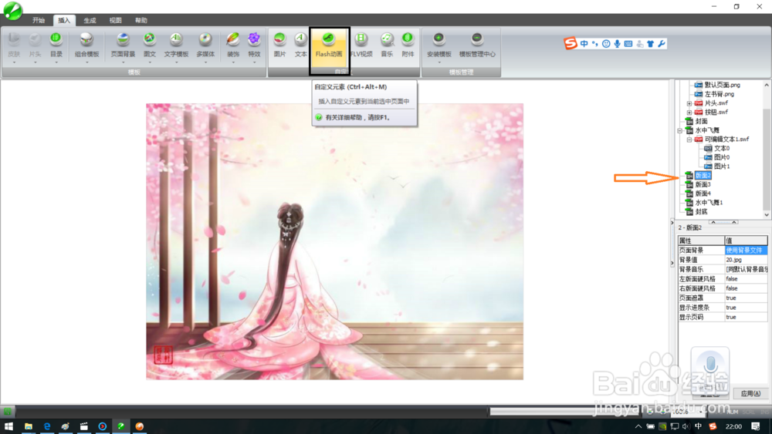The image size is (772, 434).
Task: Select the 封面 page in tree
Action: pos(701,121)
